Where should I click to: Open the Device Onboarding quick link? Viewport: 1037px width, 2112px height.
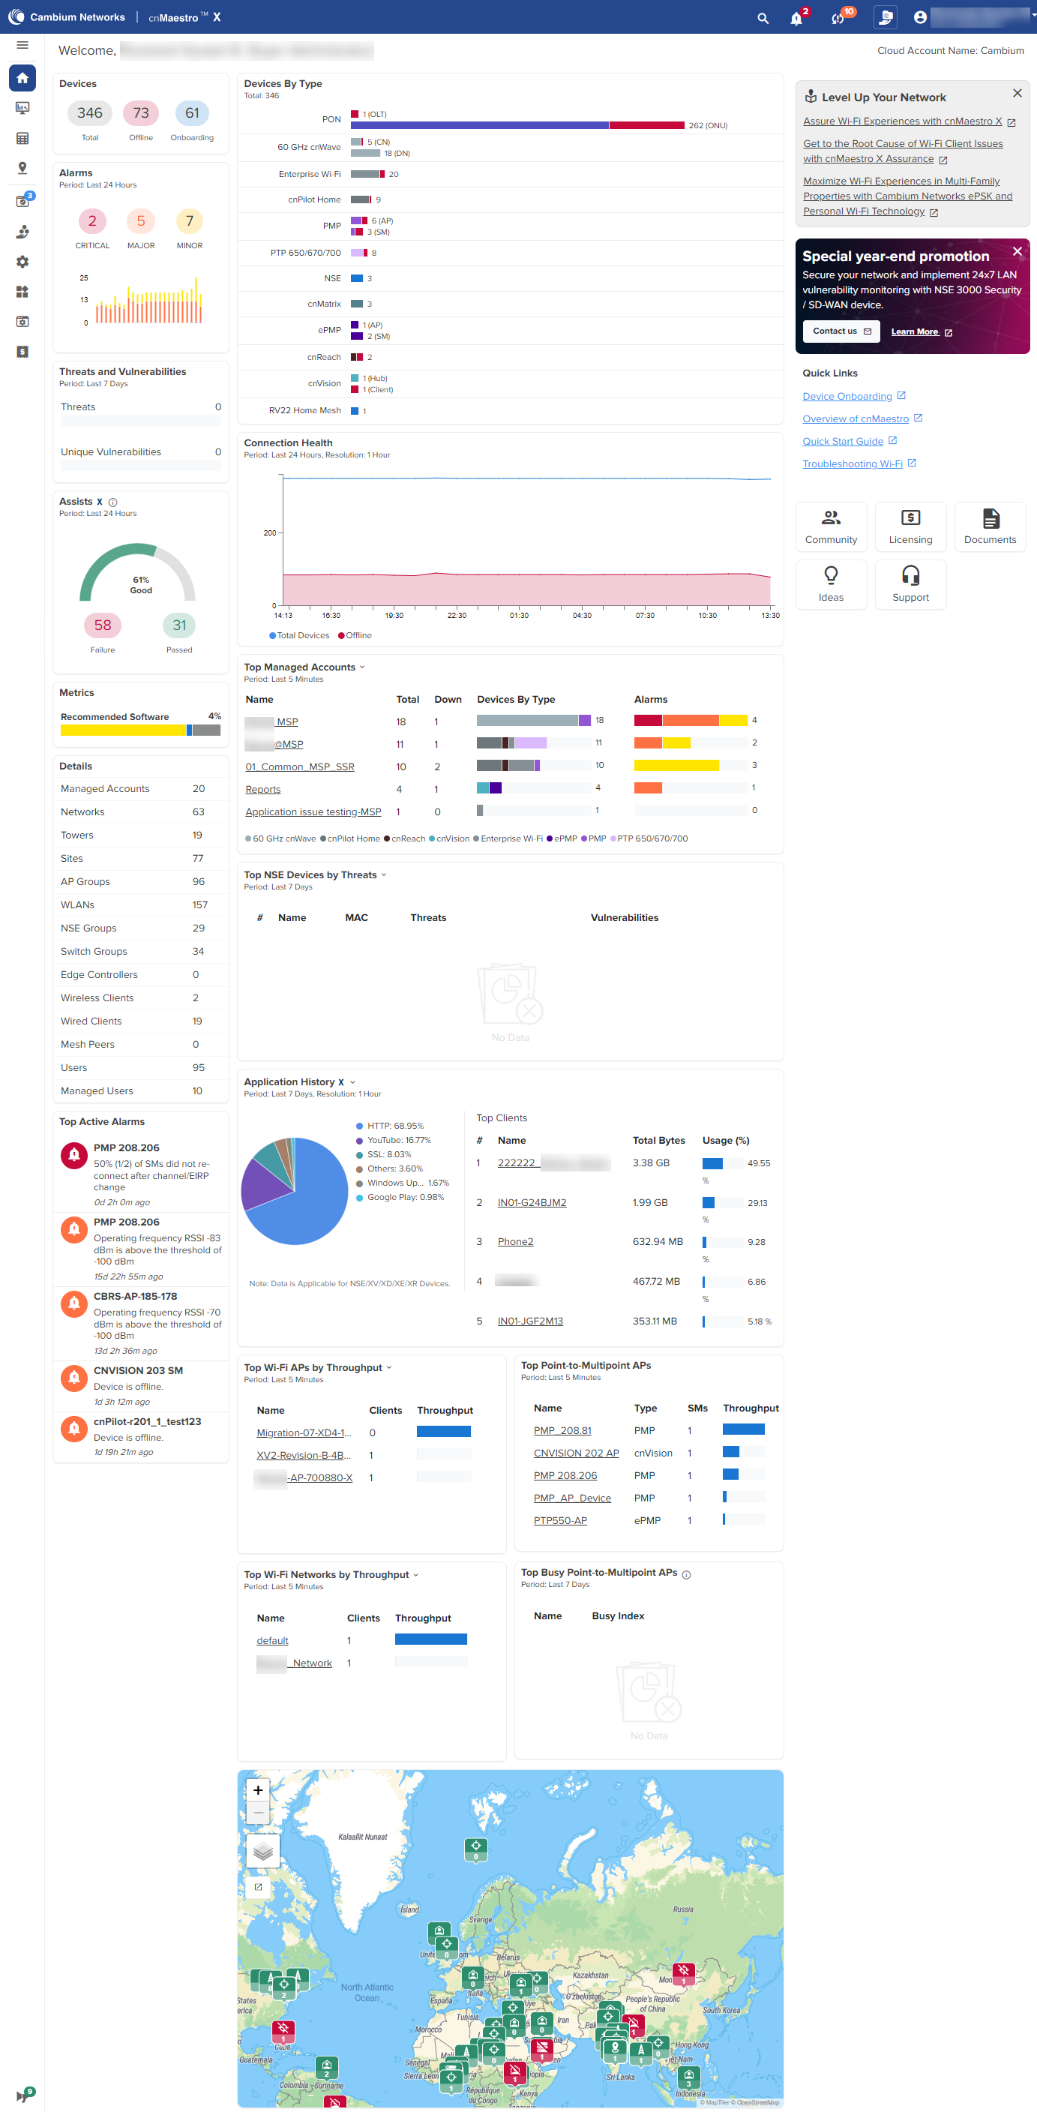[847, 396]
